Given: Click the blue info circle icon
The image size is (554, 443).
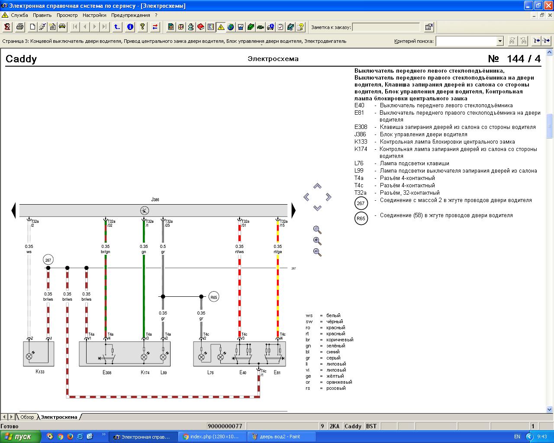Looking at the screenshot, I should click(x=130, y=27).
